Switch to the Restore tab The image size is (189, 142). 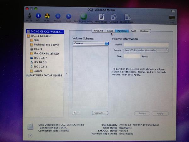144,31
